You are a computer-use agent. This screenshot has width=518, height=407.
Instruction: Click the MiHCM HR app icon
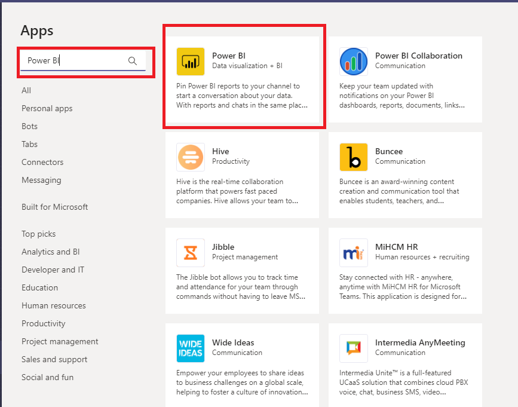[354, 253]
